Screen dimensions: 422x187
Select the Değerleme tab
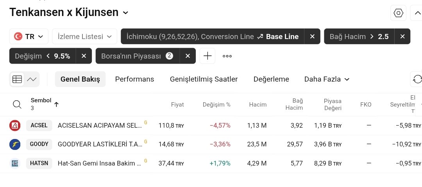(x=271, y=79)
